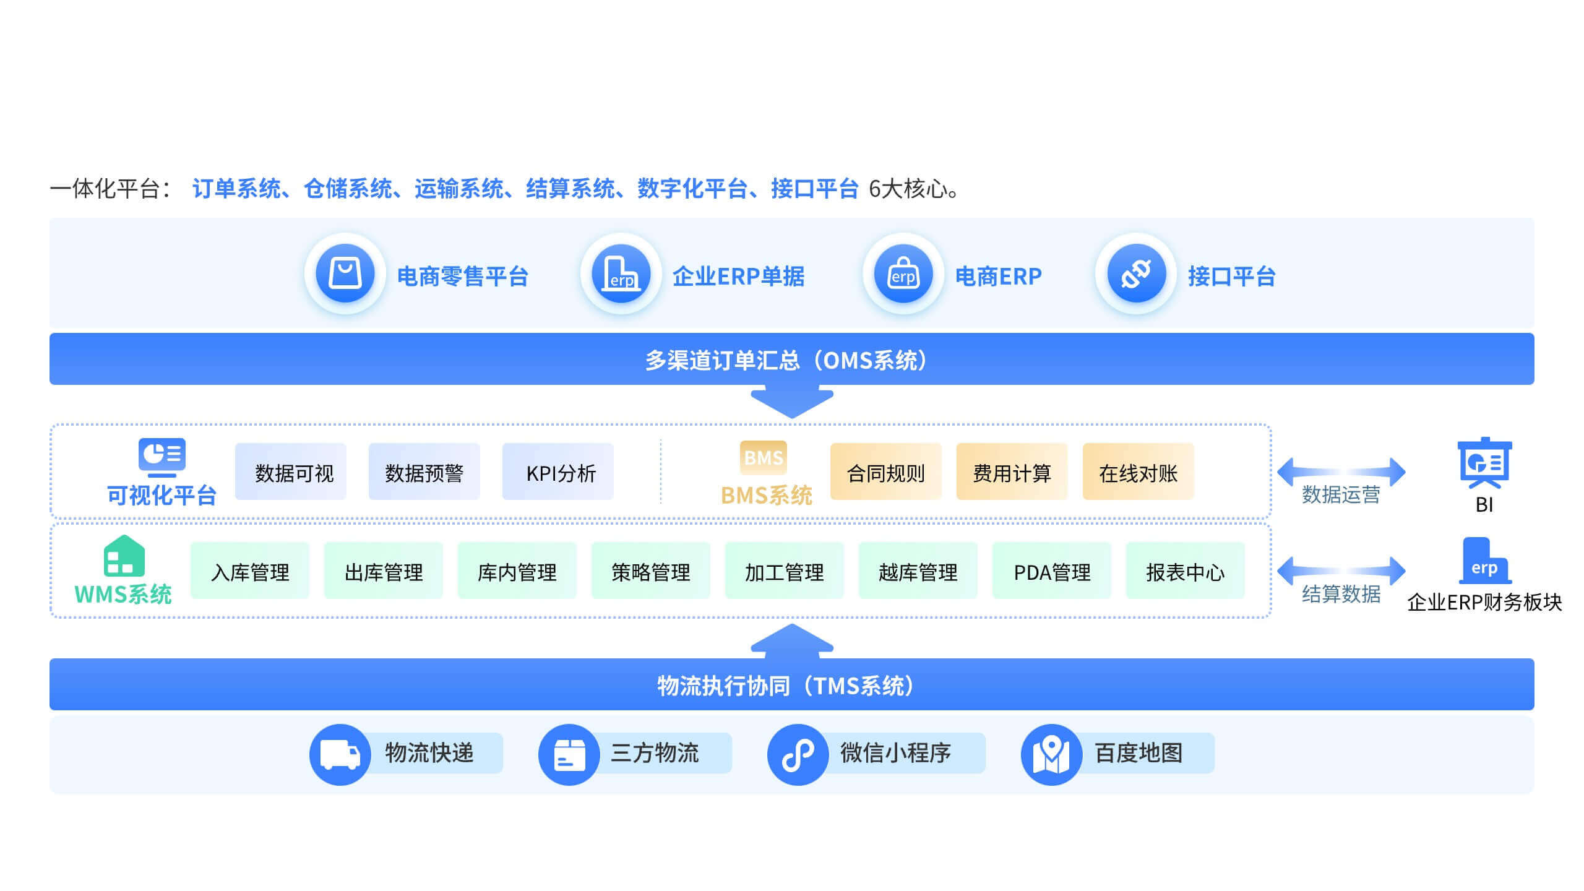Click the BI label
Viewport: 1584px width, 891px height.
[1484, 505]
